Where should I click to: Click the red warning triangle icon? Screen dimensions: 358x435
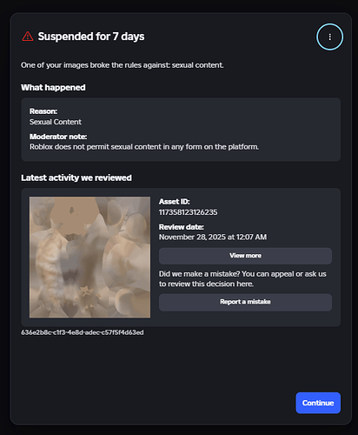[x=28, y=37]
